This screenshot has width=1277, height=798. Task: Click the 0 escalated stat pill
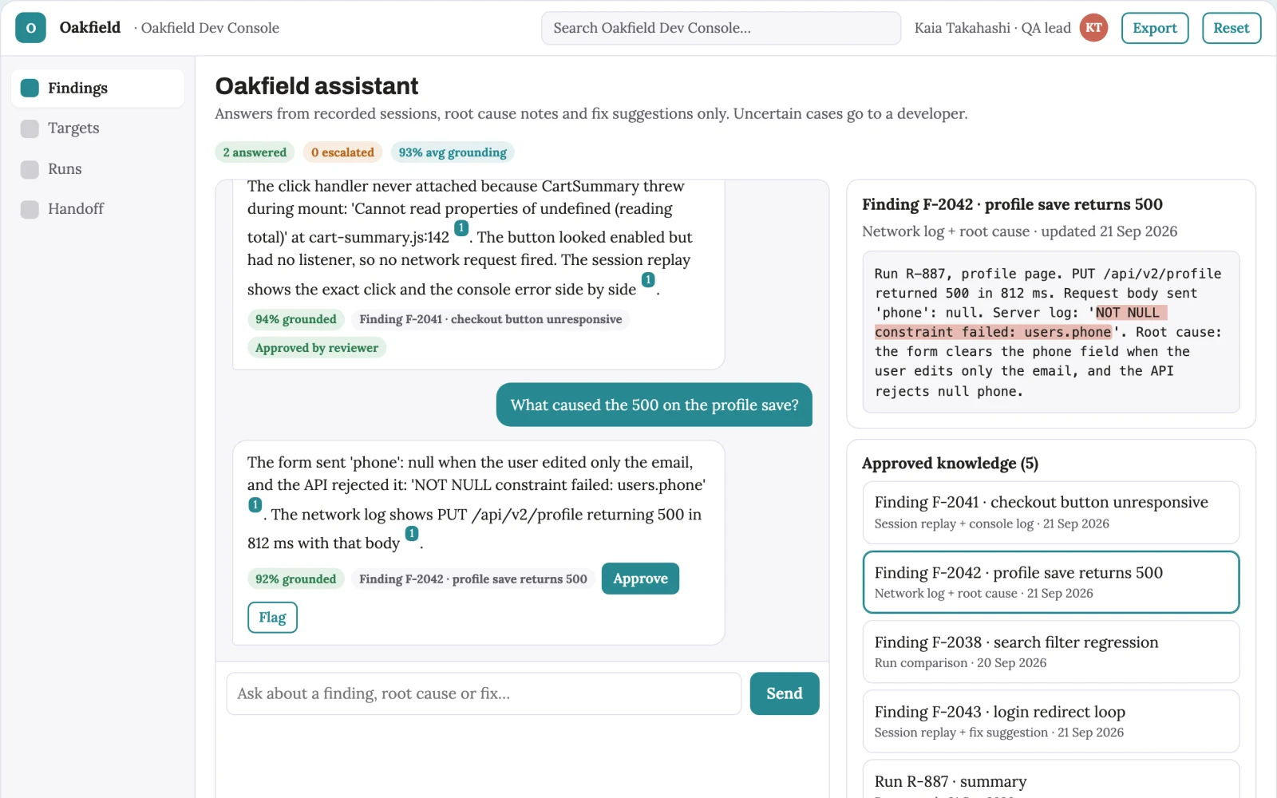[x=342, y=152]
